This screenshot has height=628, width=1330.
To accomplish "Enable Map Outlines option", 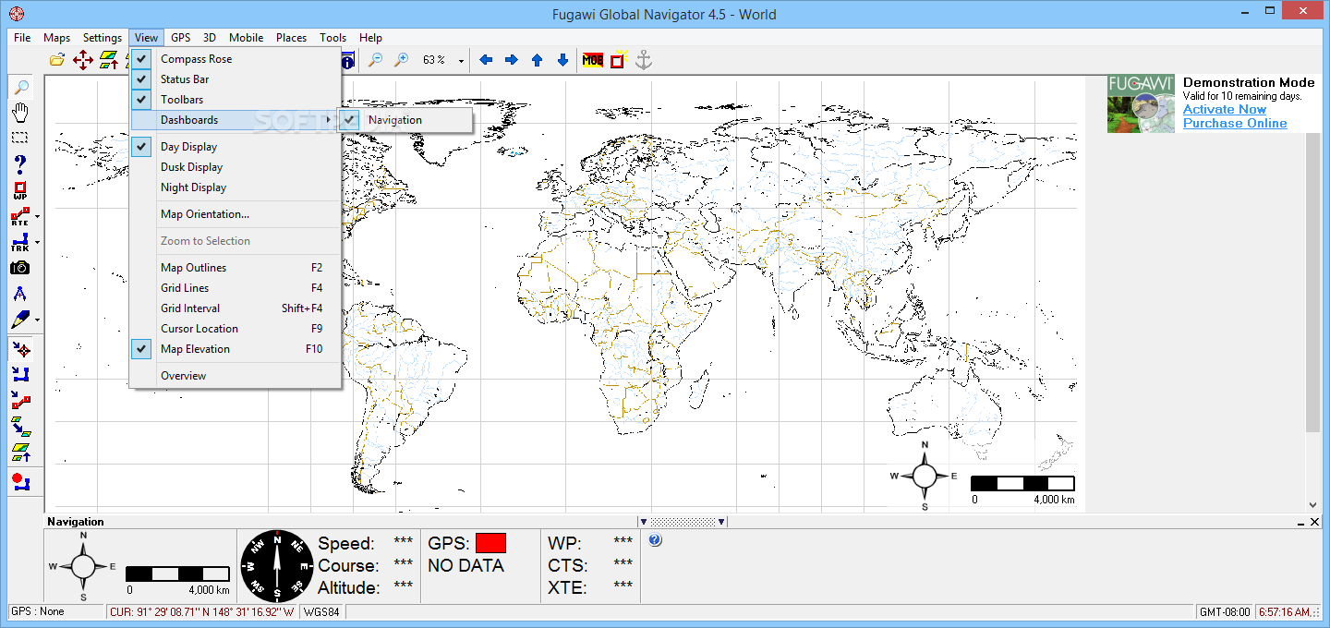I will click(x=236, y=268).
